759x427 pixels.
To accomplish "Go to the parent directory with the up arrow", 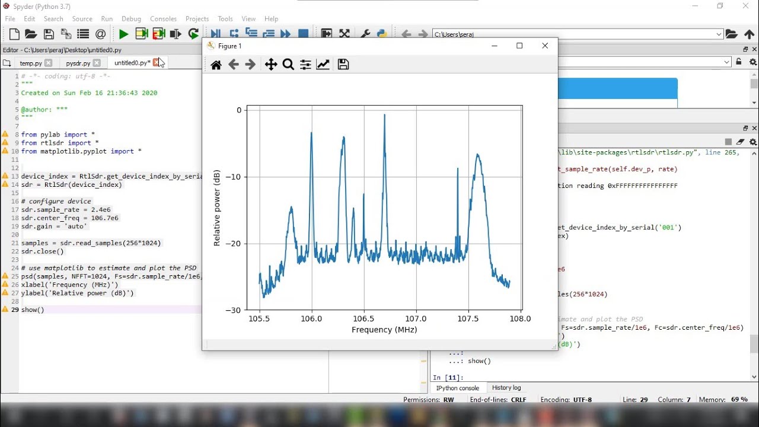I will tap(750, 34).
